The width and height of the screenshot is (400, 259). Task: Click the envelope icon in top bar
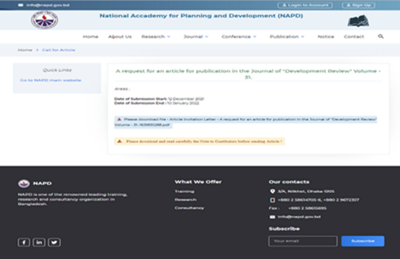(x=21, y=5)
